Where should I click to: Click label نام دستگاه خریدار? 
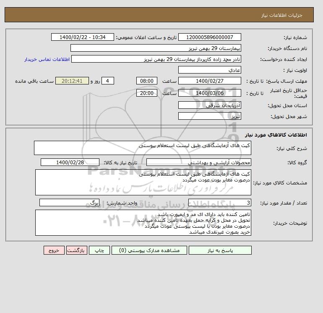pos(287,48)
